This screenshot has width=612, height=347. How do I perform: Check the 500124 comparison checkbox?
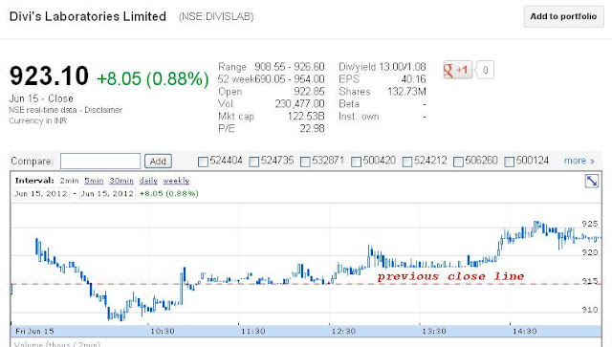pos(509,162)
